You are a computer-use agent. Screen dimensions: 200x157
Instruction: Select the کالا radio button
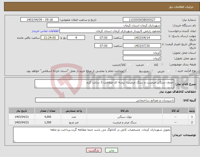(162, 64)
